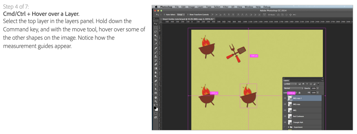Screen dimensions: 357x134
Task: Toggle layer filtering on/off switch
Action: click(x=318, y=84)
